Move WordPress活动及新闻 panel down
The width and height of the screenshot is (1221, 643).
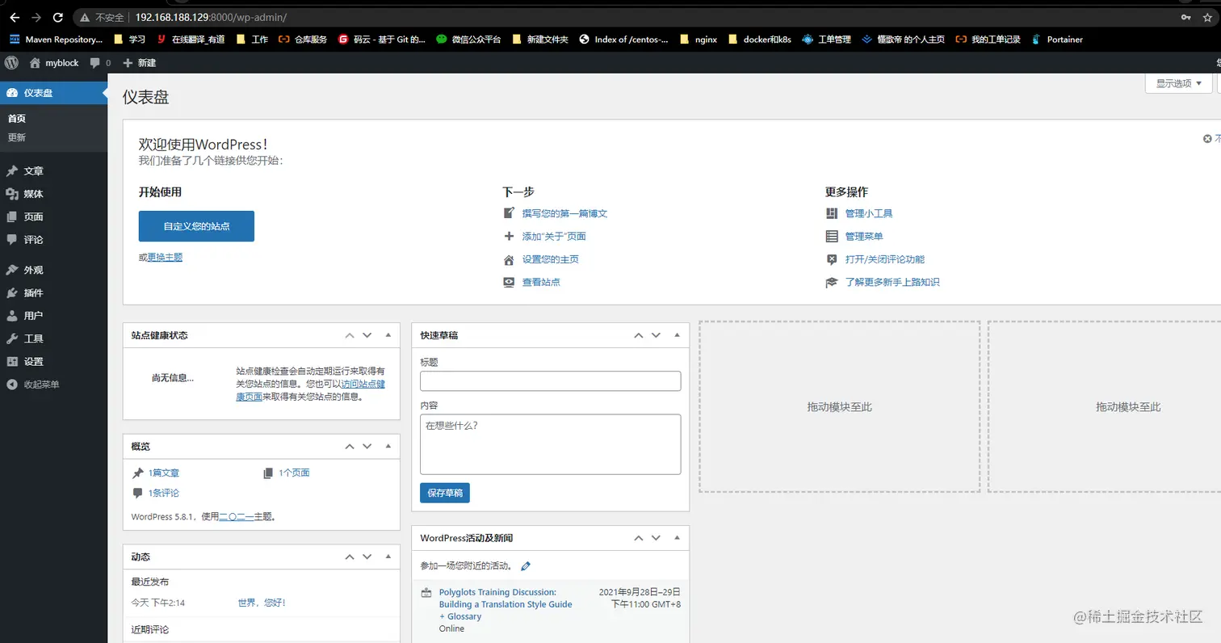pos(657,537)
